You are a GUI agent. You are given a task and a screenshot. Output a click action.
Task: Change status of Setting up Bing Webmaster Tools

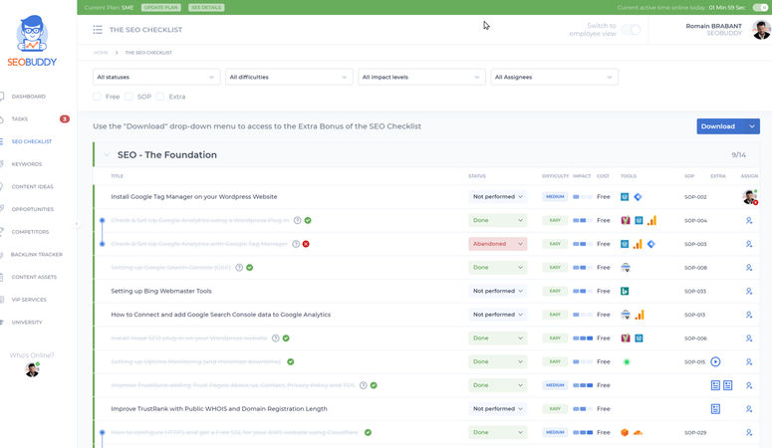(497, 291)
